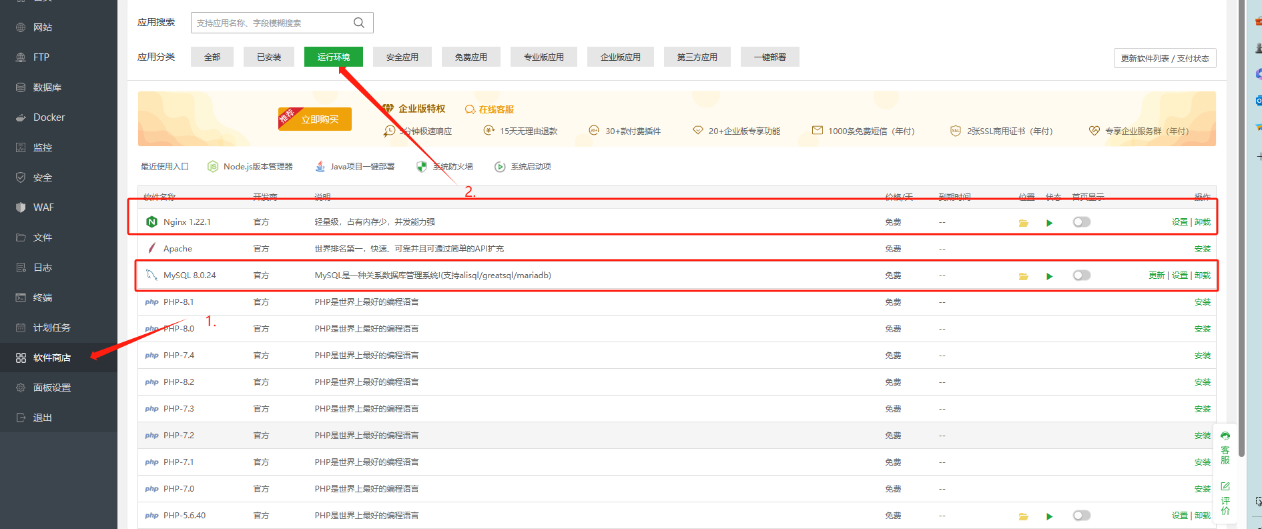Click the page vertical scrollbar
Image resolution: width=1262 pixels, height=529 pixels.
pos(1241,228)
